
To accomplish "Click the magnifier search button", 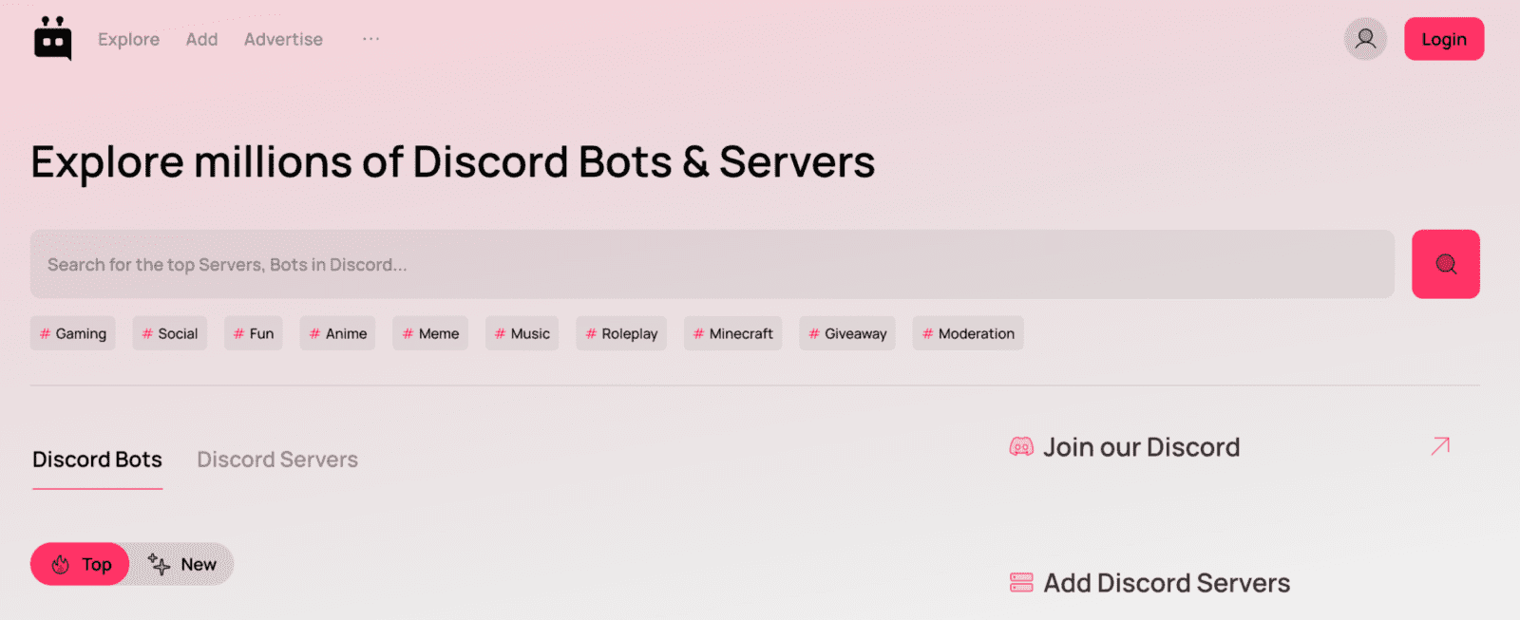I will click(x=1445, y=264).
